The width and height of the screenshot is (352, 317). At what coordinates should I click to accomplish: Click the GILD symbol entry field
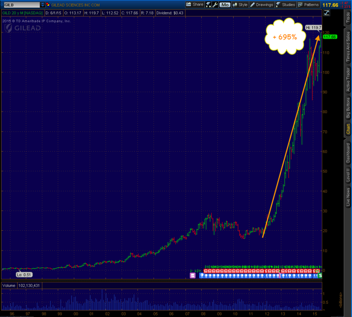pos(22,5)
